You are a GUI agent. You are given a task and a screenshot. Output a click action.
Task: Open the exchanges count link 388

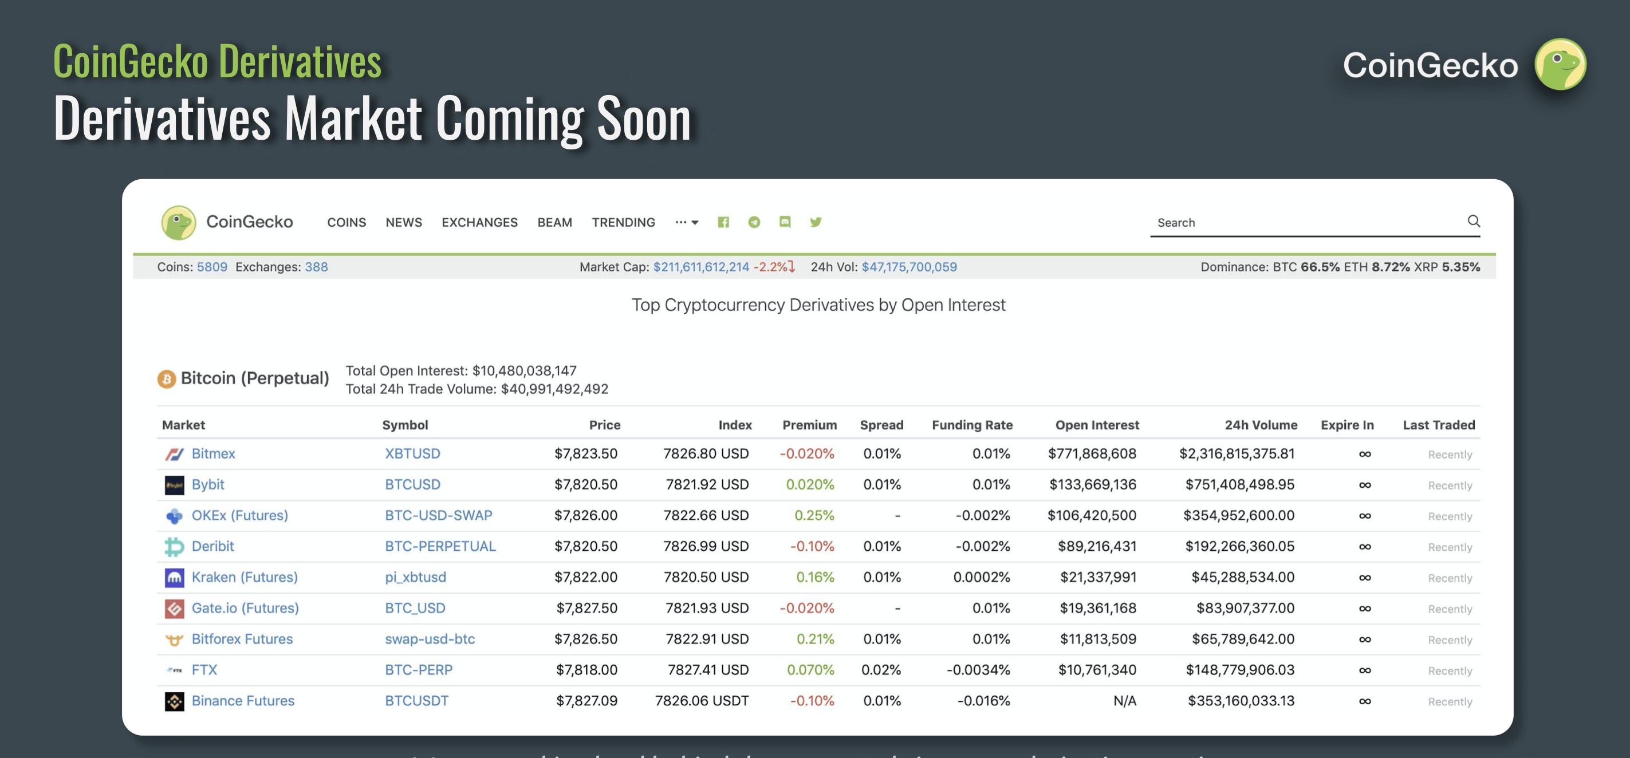[316, 267]
